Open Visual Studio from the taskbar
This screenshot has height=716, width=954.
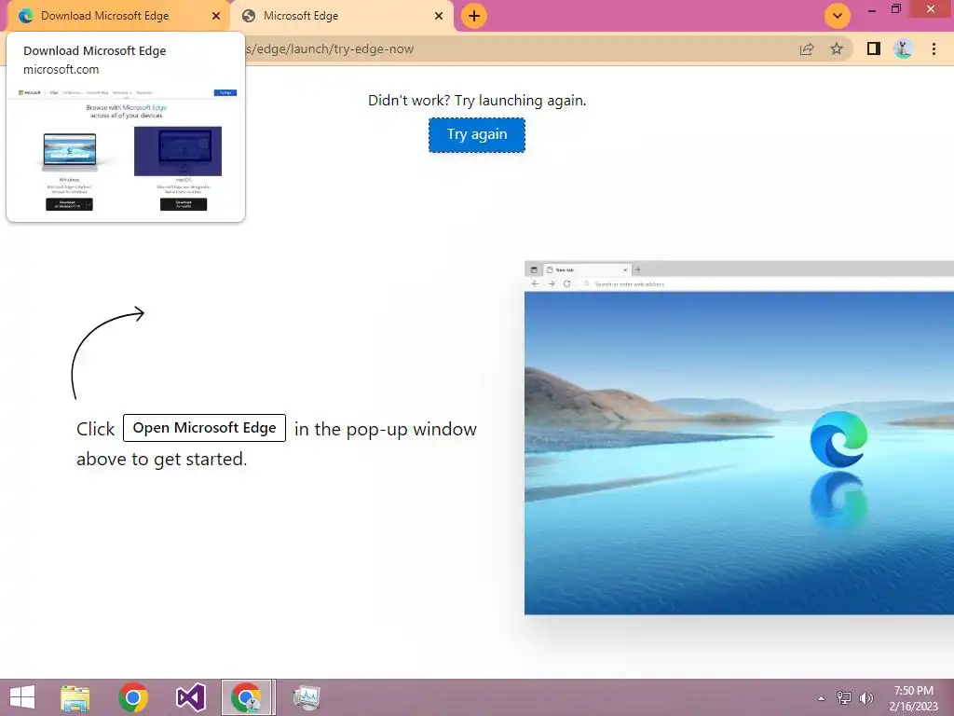pyautogui.click(x=190, y=697)
